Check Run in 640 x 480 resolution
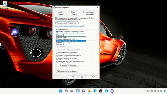167x94 pixels. click(57, 50)
